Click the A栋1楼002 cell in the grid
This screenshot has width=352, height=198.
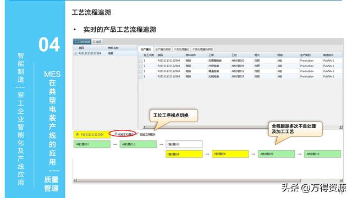(238, 61)
